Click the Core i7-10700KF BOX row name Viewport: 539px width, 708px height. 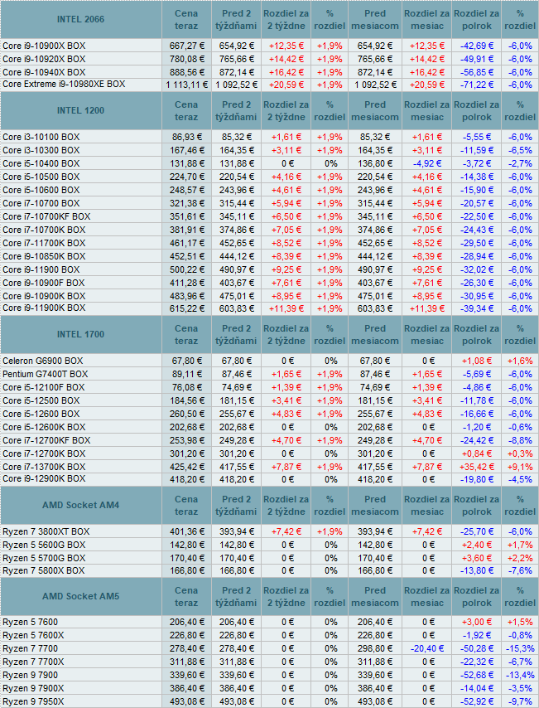coord(46,216)
